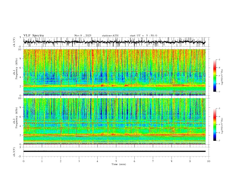Click the ch.2 'Frequency (kHz)' axis label

click(17, 118)
